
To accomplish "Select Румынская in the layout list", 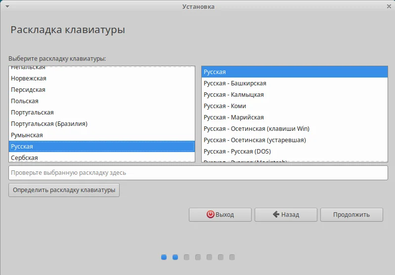I will coord(102,135).
